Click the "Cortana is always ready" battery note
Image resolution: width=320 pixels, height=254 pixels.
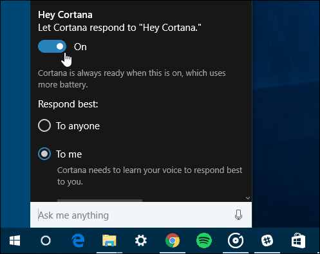pyautogui.click(x=132, y=79)
